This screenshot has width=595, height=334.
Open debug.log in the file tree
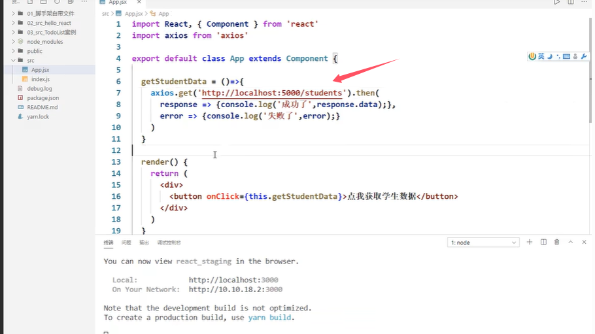pyautogui.click(x=39, y=88)
